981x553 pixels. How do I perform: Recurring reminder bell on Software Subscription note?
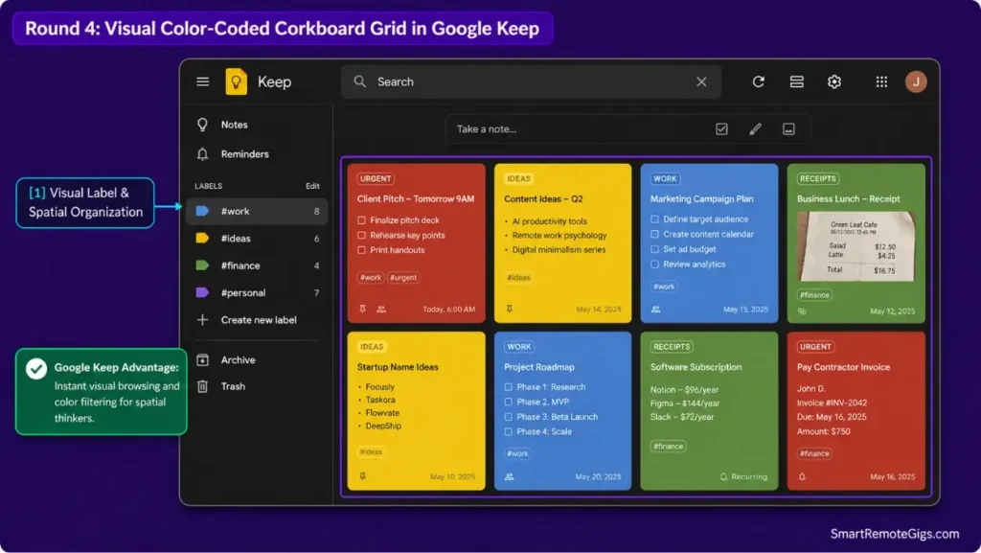point(724,476)
